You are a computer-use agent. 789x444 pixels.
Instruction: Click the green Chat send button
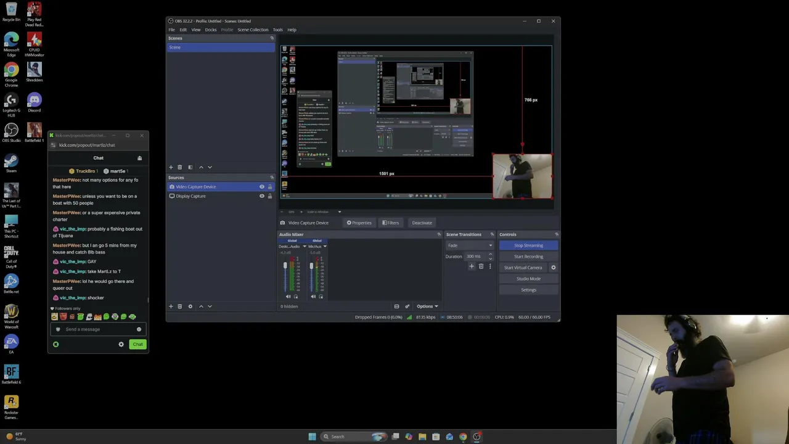click(137, 344)
